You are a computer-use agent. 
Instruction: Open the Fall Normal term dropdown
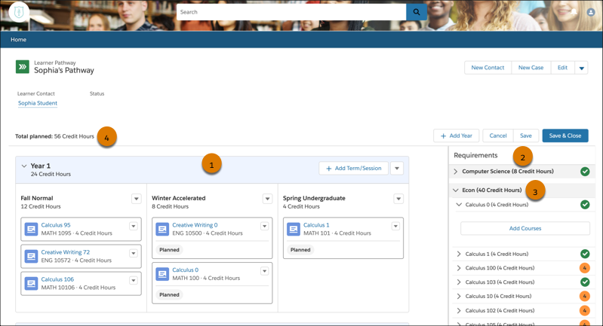(x=137, y=199)
